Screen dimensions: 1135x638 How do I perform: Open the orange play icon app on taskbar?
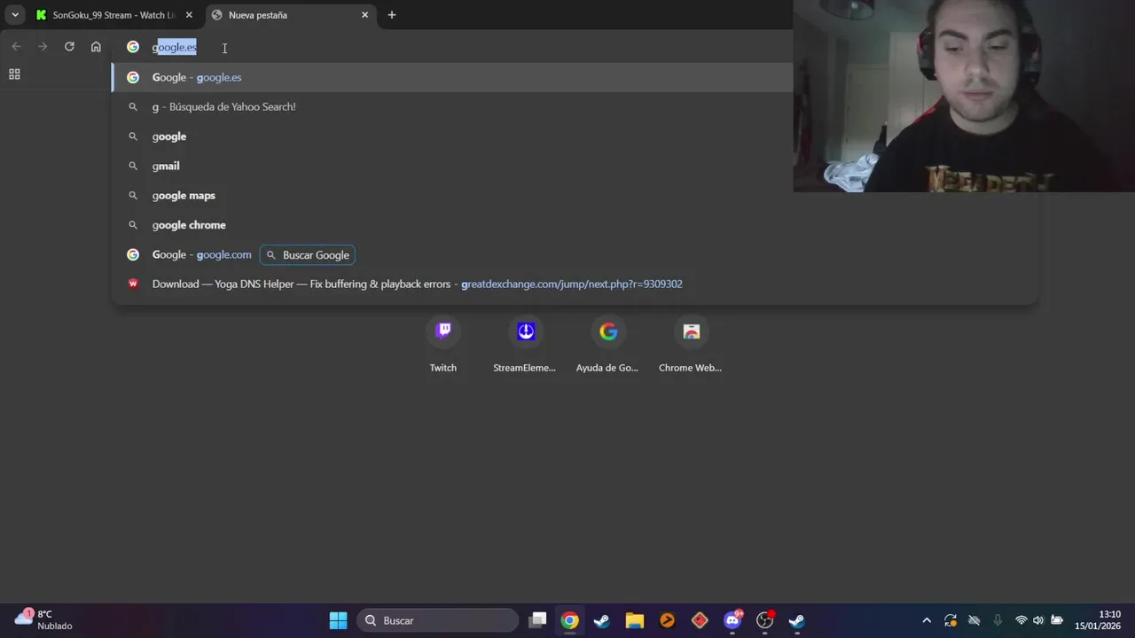[667, 620]
